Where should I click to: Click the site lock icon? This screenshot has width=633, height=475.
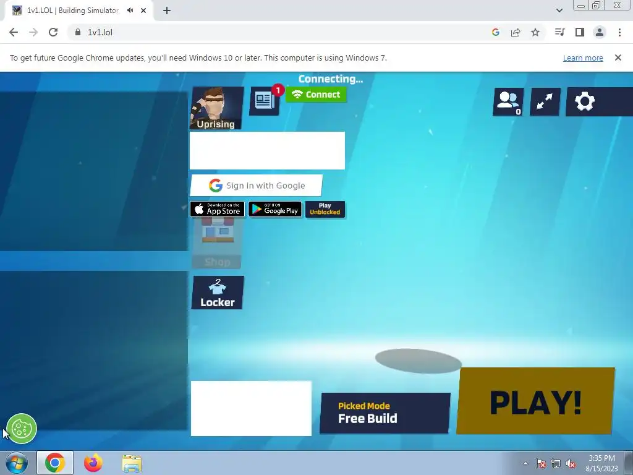[77, 32]
